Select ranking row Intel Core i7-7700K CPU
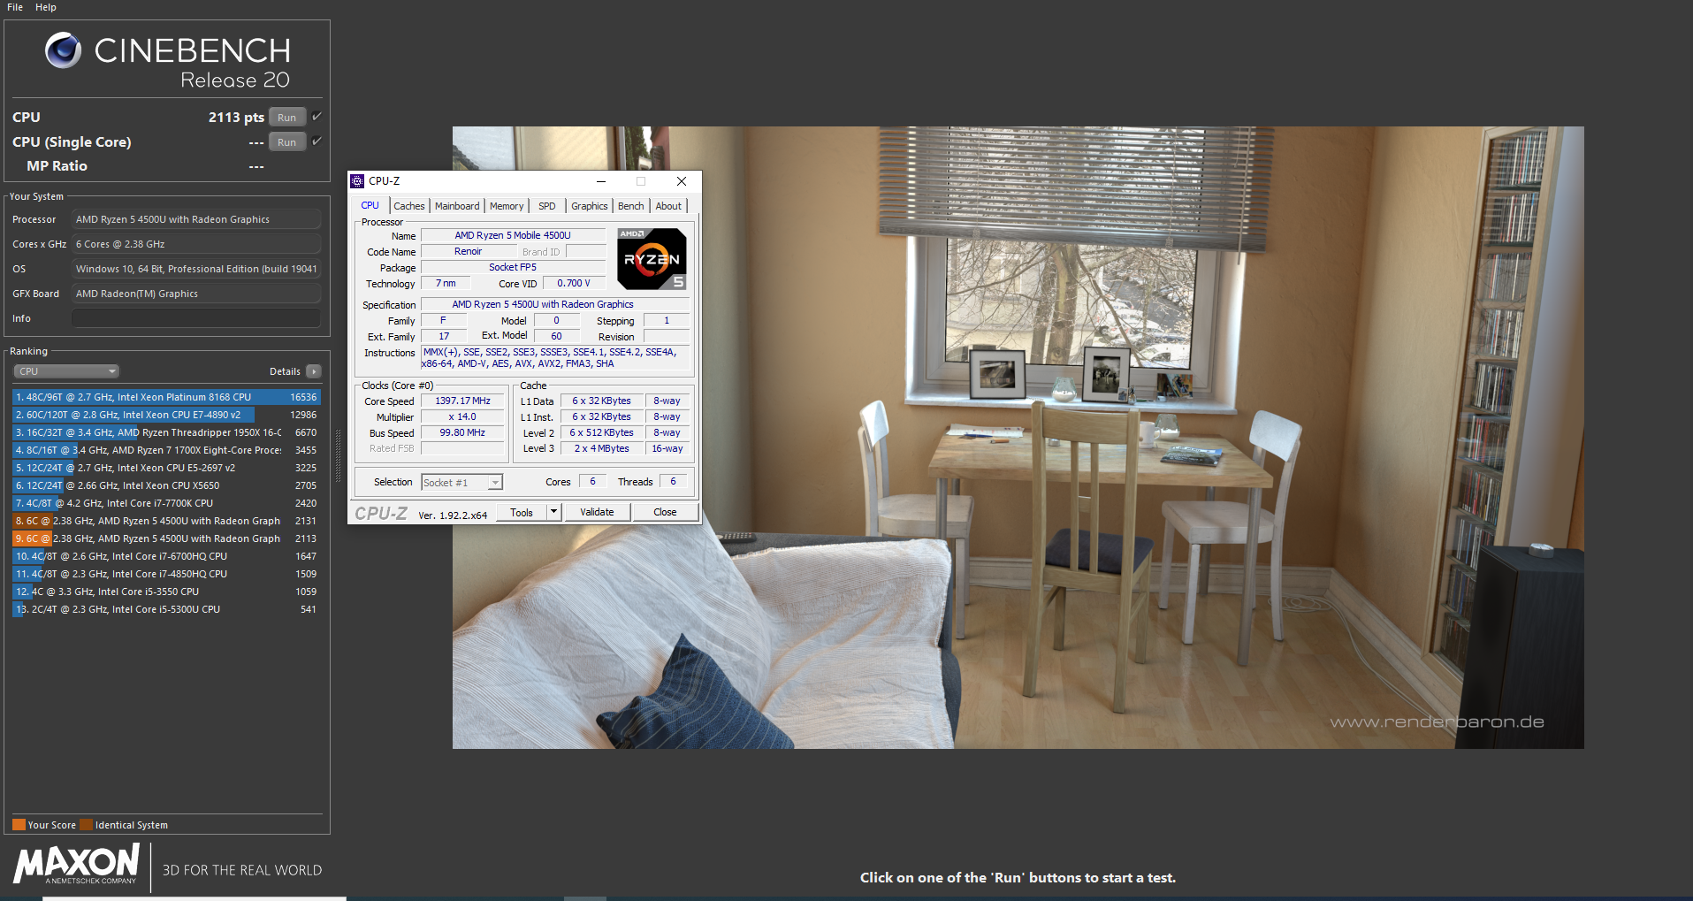 point(166,503)
